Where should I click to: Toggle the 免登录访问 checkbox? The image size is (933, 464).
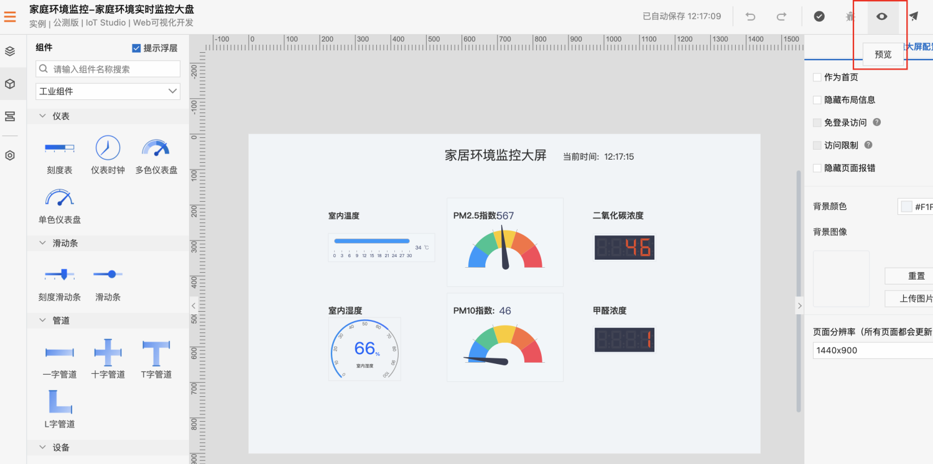click(817, 122)
